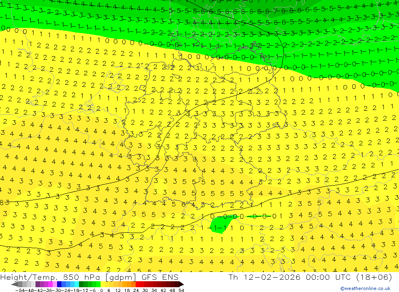The width and height of the screenshot is (399, 292).
Task: Click the legend label '18'
Action: click(127, 290)
